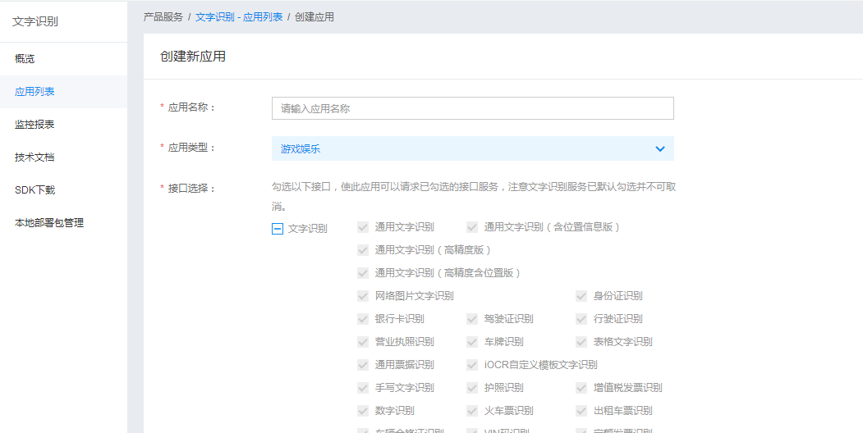Screen dimensions: 863x433
Task: Click the 创建新应用 panel title
Action: coord(193,57)
